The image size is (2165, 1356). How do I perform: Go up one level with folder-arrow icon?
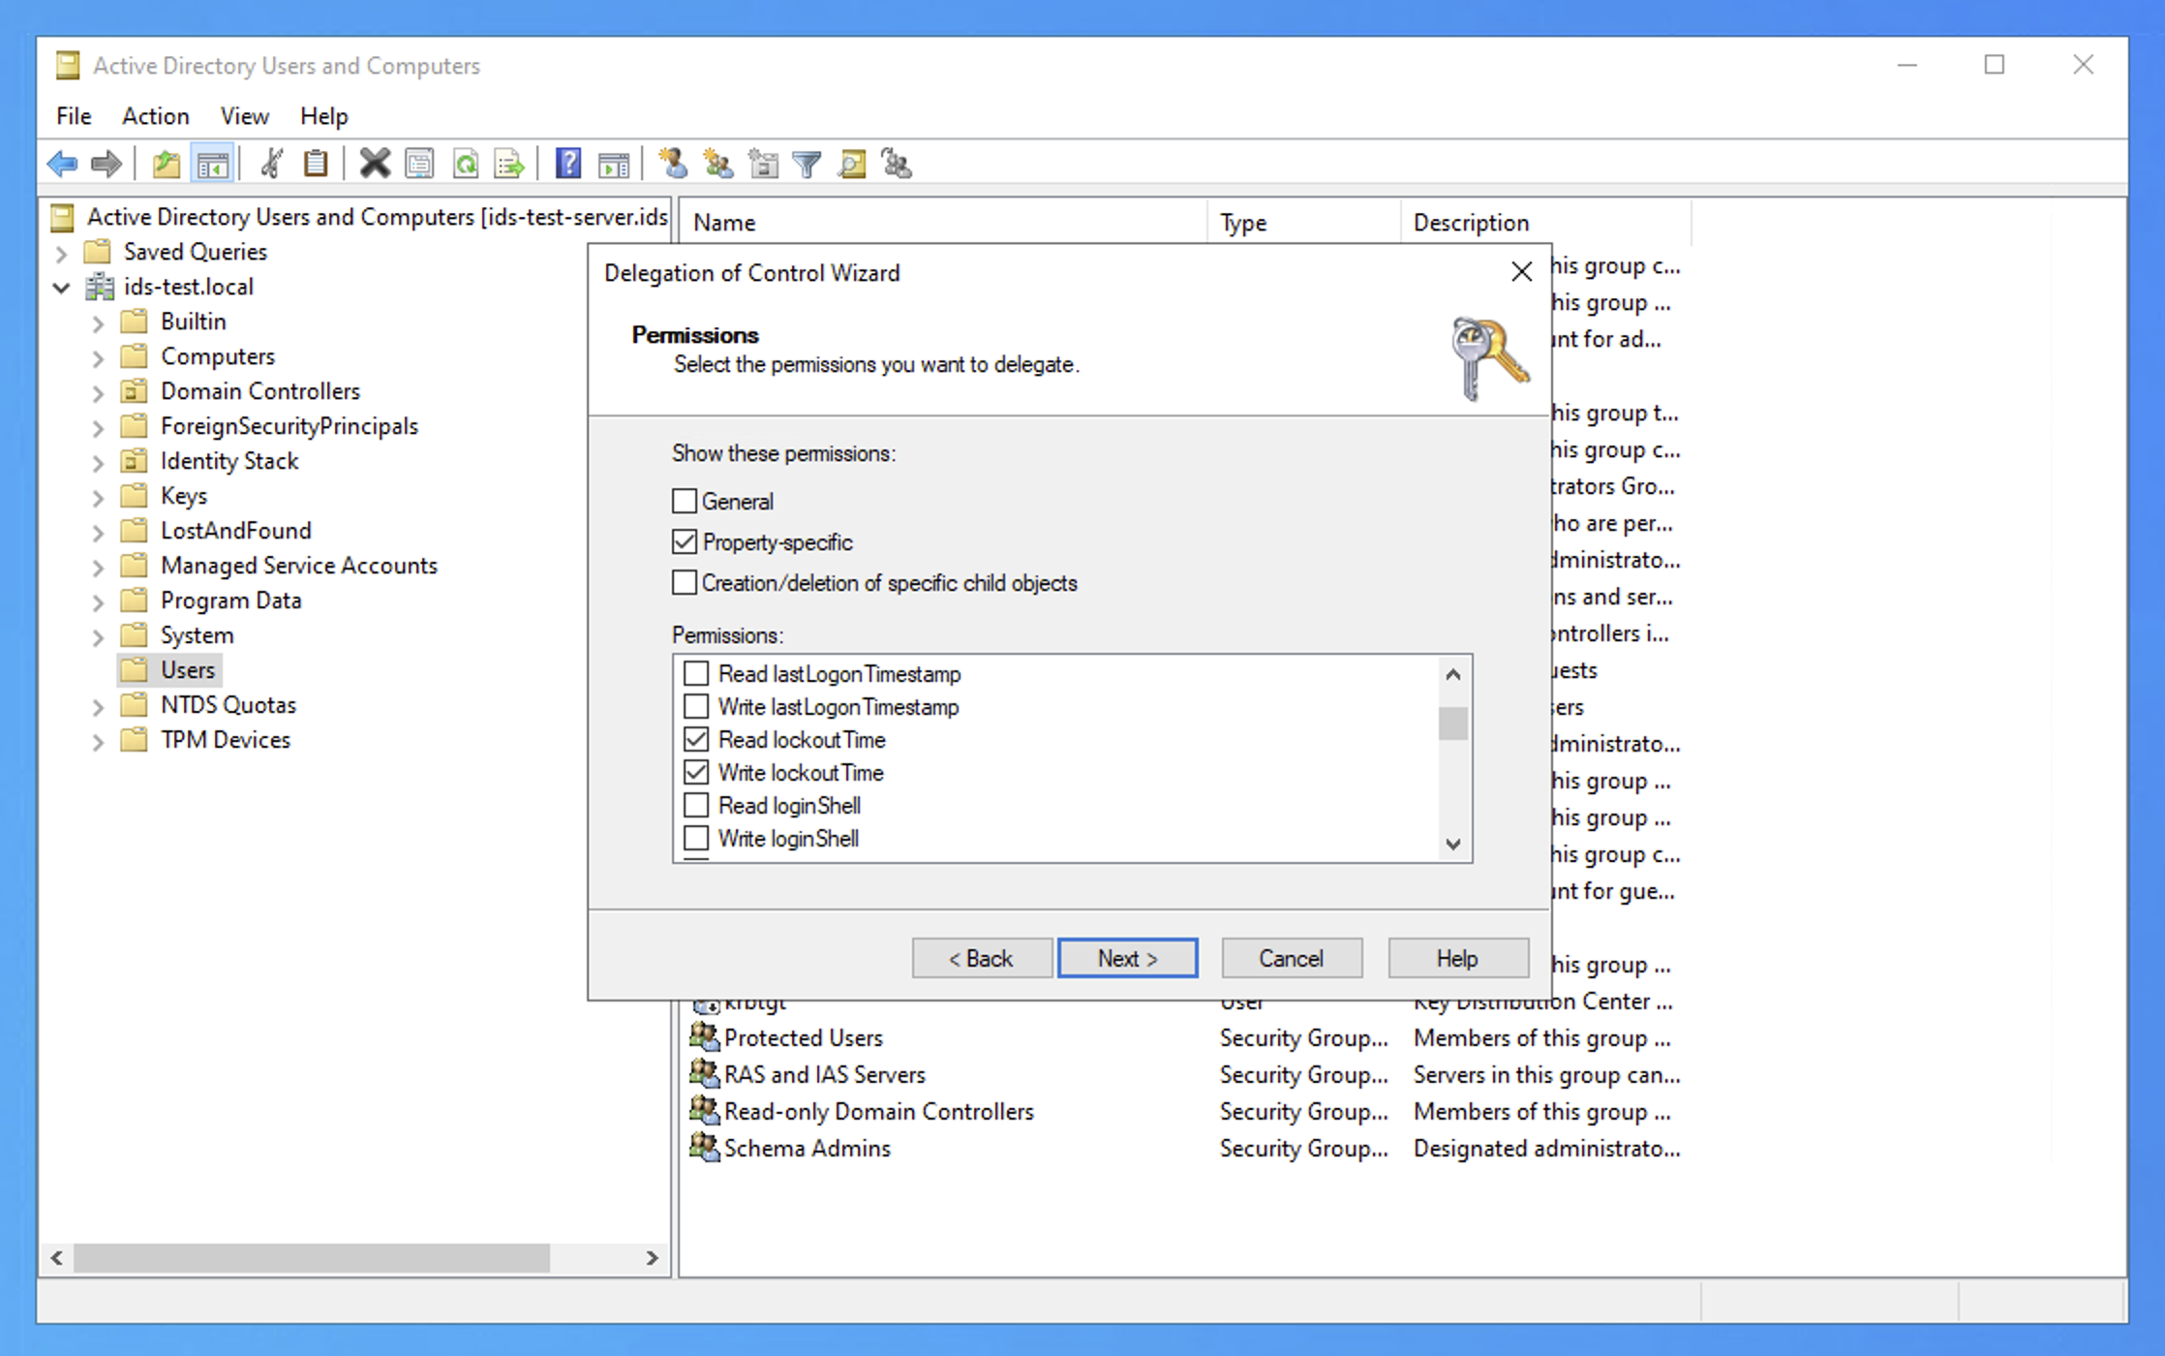pos(167,164)
